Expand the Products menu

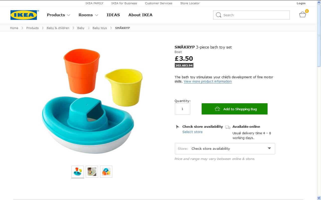(58, 15)
